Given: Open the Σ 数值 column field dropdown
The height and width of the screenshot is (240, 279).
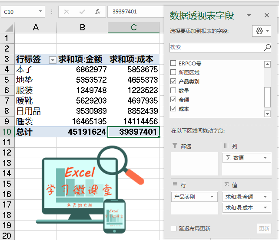Looking at the screenshot, I should [265, 158].
